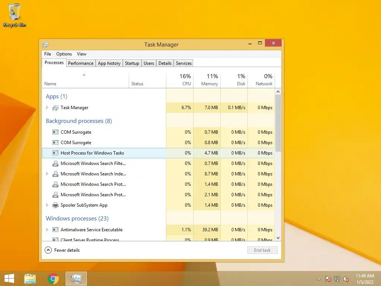The width and height of the screenshot is (381, 286).
Task: Select the Antimalware Service Executable row
Action: coord(159,229)
